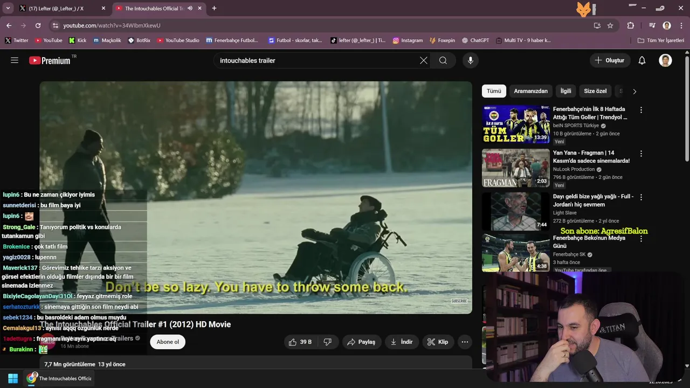Mute the Intouchables tab audio icon
The width and height of the screenshot is (690, 388).
click(190, 8)
